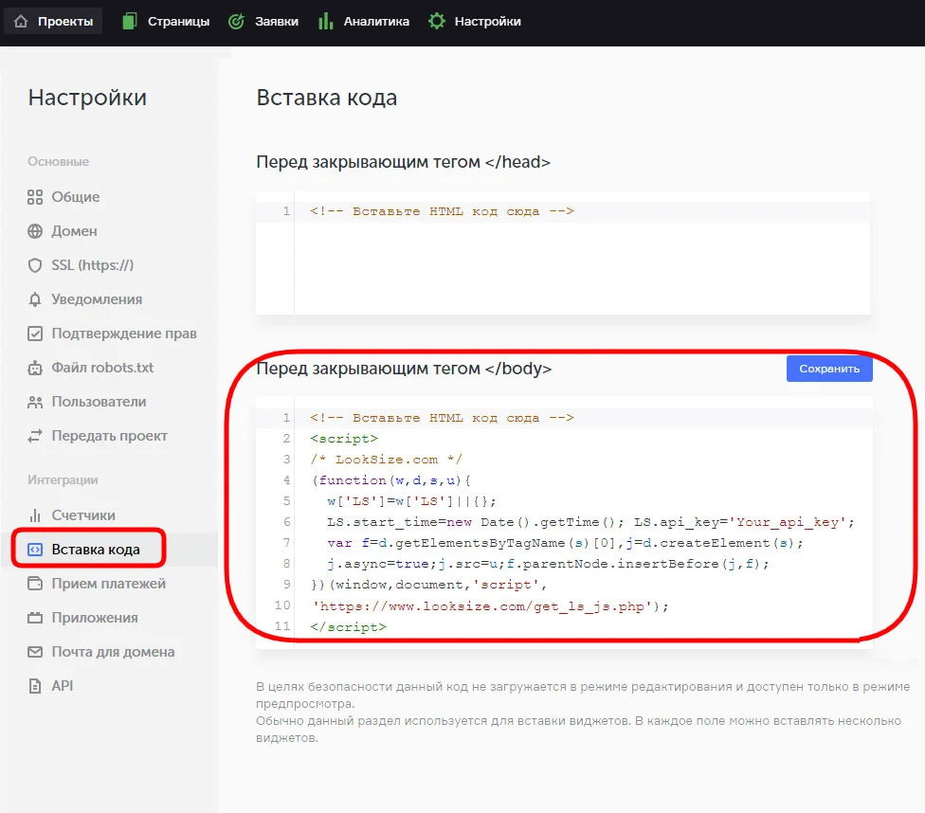Click the Вставка кода page title
The height and width of the screenshot is (813, 925).
(326, 98)
